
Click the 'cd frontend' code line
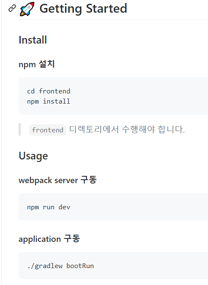coord(49,91)
